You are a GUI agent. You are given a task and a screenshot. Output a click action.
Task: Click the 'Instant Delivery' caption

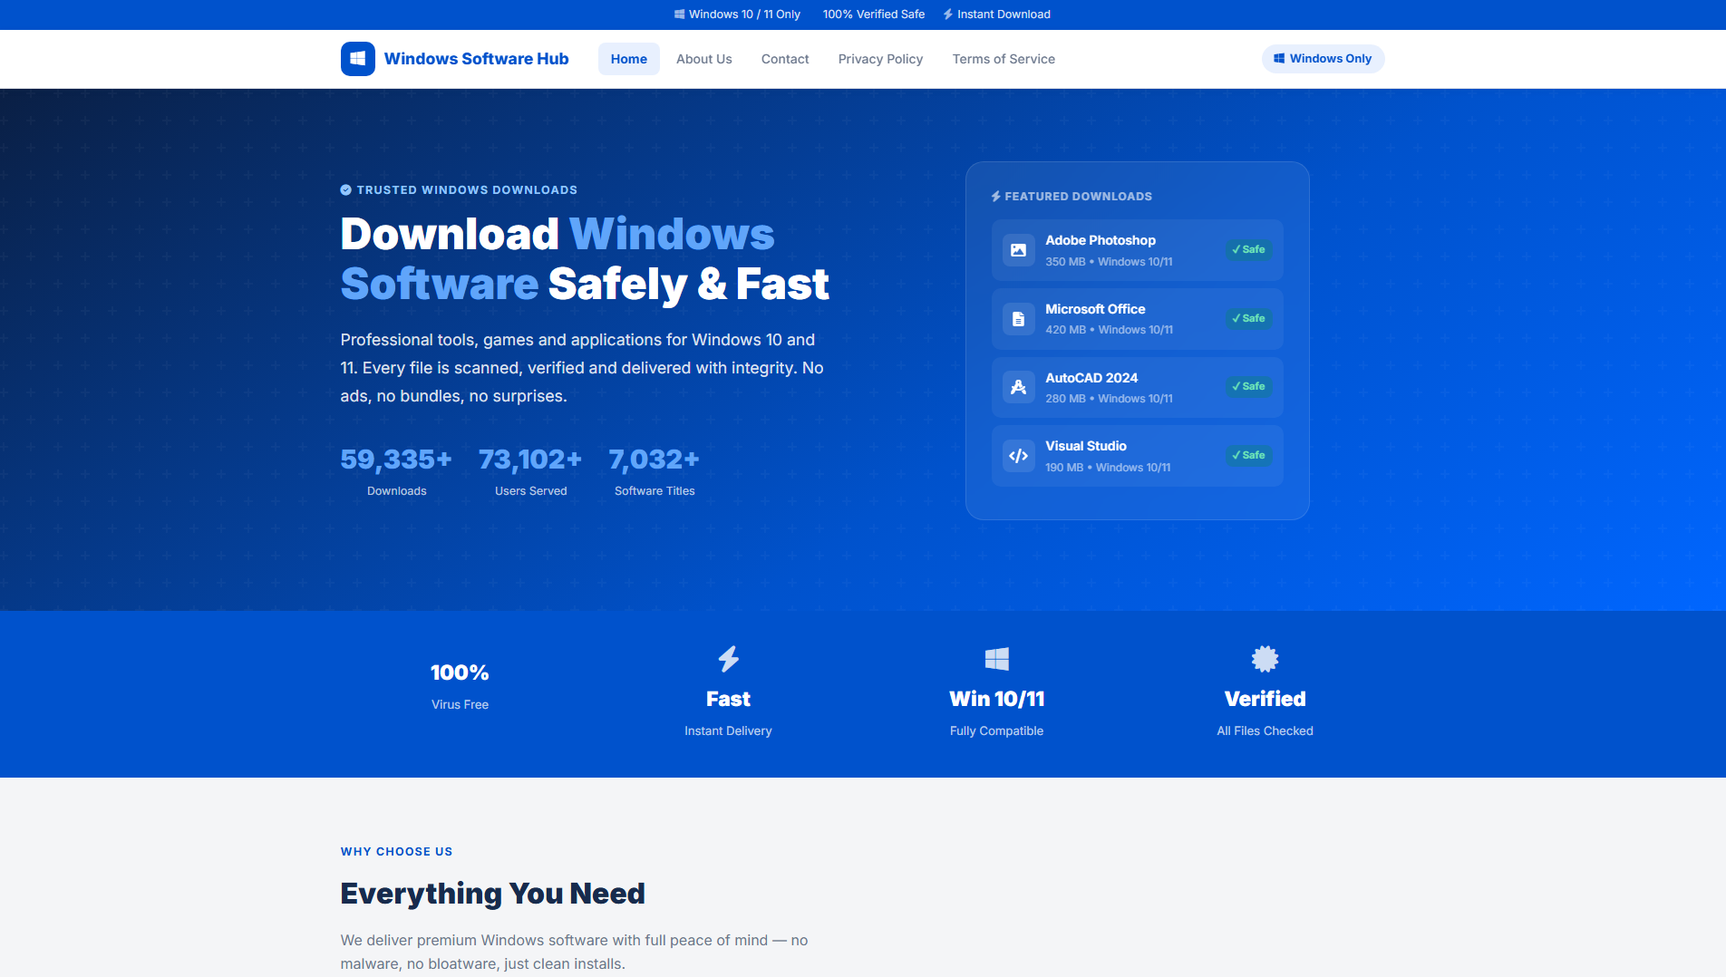(729, 731)
